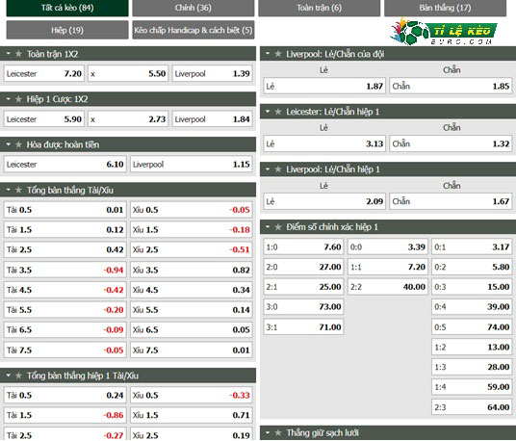Screen dimensions: 516x441
Task: Mark Hòa được hoàn tiền star as favorite
Action: point(18,144)
